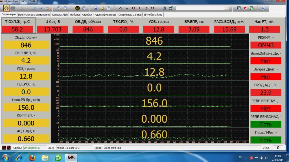This screenshot has width=289, height=162.
Task: Select left panel ПОЛ.ДР.З value 4.2
Action: click(x=26, y=61)
